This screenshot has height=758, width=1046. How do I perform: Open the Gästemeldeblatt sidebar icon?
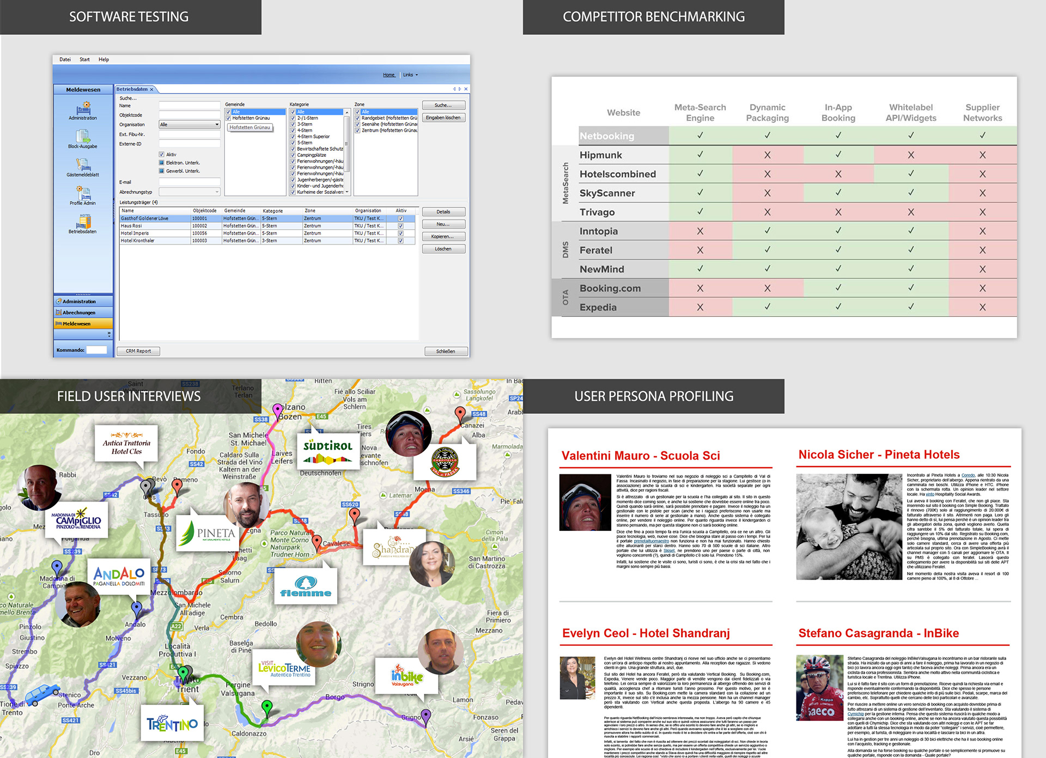[83, 167]
